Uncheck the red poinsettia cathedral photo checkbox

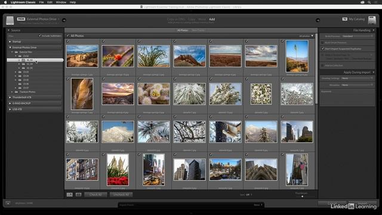point(103,155)
